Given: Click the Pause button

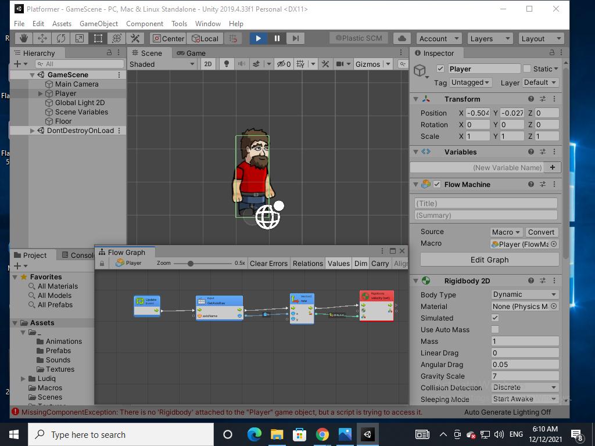Looking at the screenshot, I should pyautogui.click(x=277, y=38).
